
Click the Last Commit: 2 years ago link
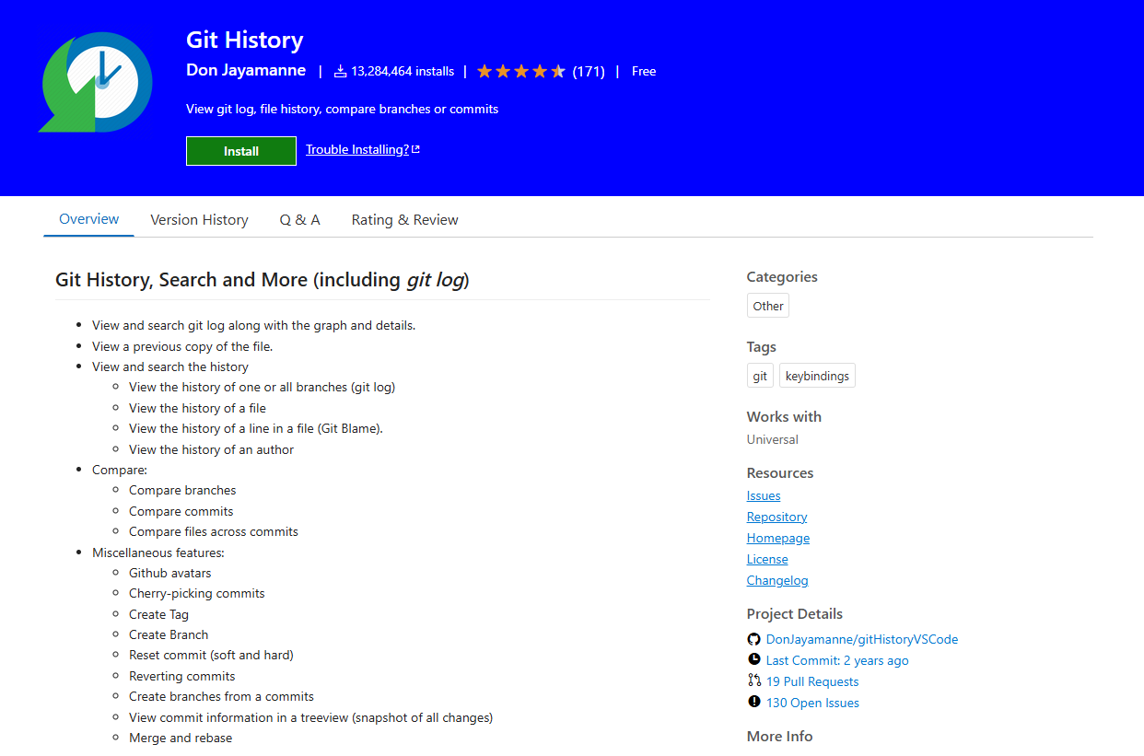pyautogui.click(x=837, y=660)
